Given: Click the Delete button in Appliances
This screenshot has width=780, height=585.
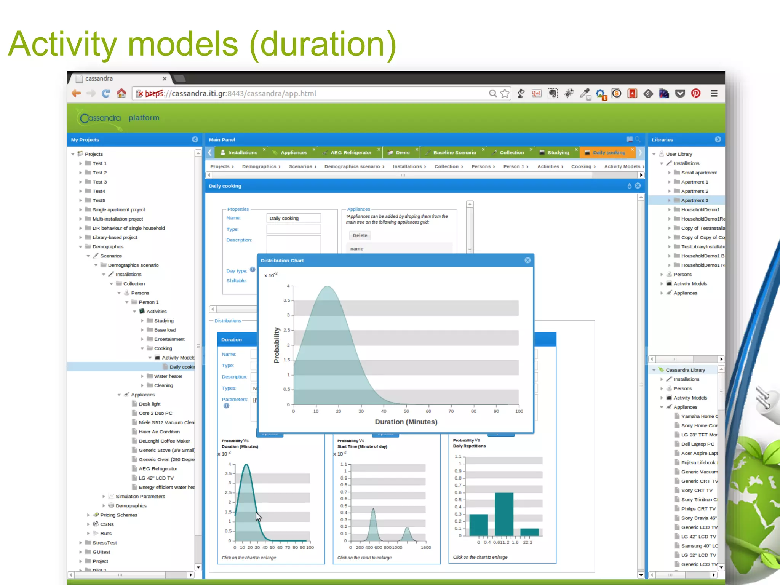Looking at the screenshot, I should pyautogui.click(x=360, y=235).
